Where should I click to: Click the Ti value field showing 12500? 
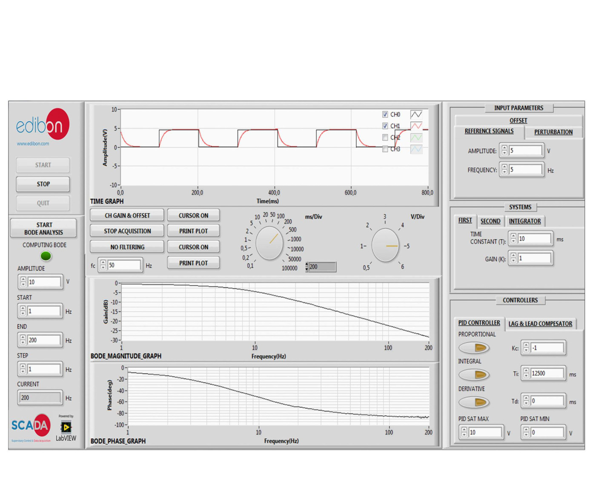(x=547, y=373)
